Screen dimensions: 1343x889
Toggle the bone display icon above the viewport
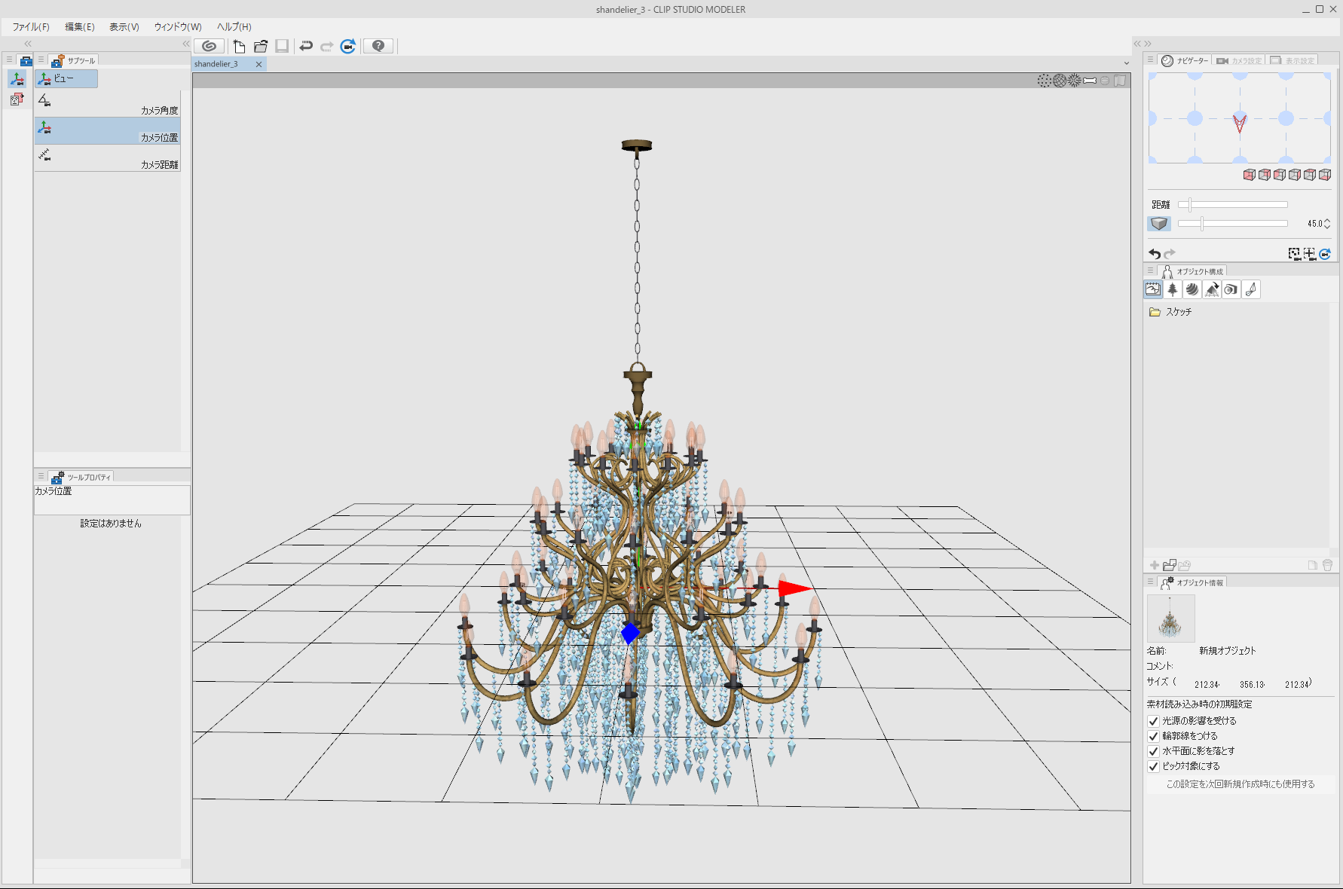(x=1090, y=80)
